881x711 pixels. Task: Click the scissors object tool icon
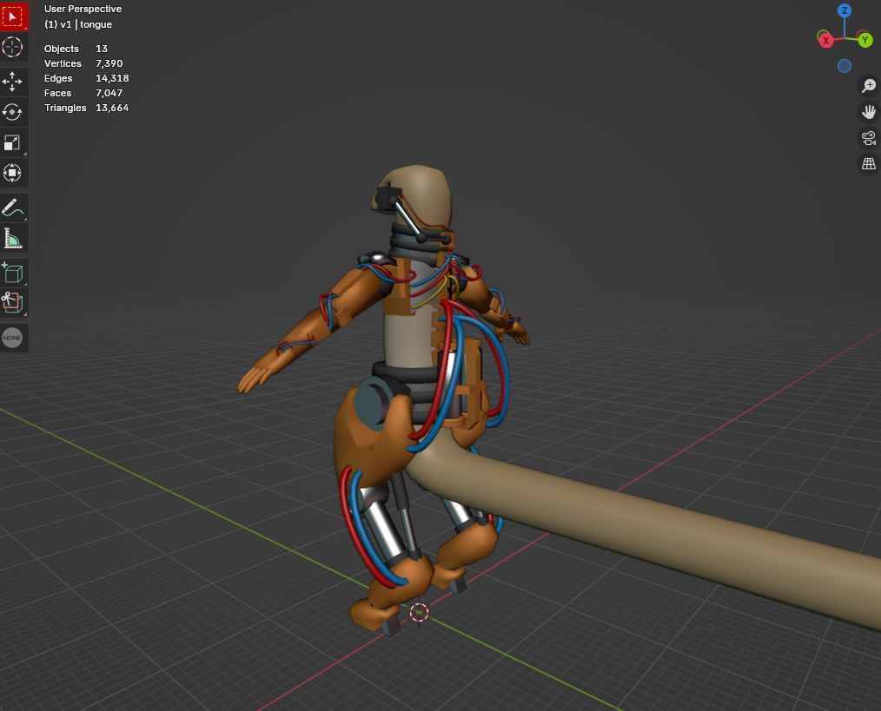point(12,303)
